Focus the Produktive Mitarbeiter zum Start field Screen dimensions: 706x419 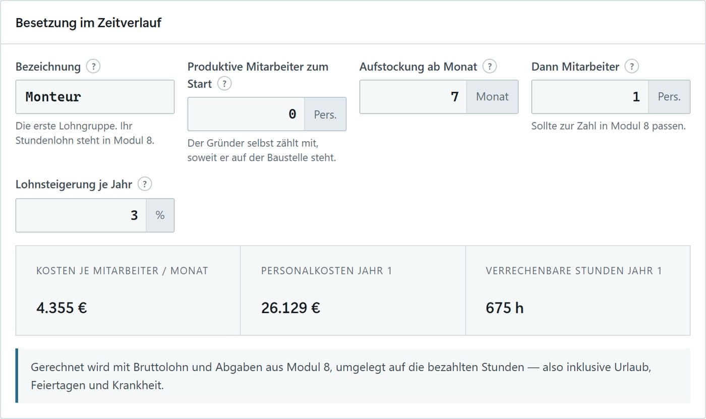point(246,114)
